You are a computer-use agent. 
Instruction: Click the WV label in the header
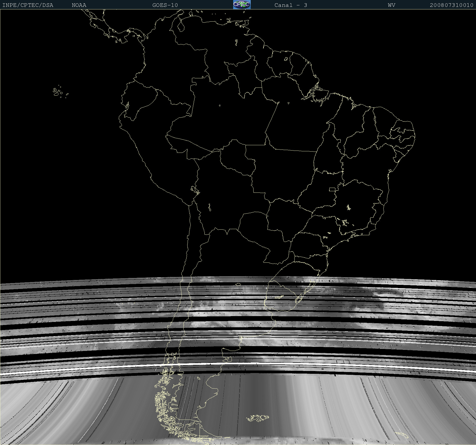[x=391, y=5]
